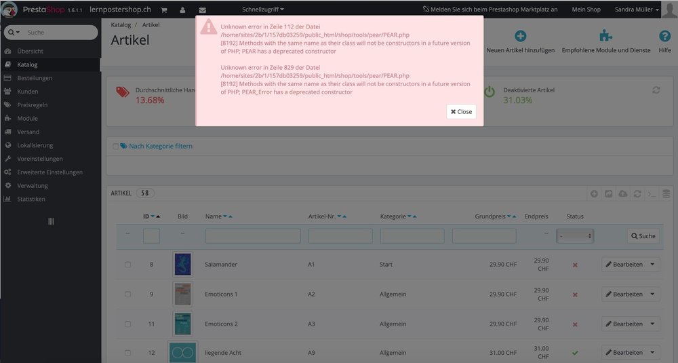Image resolution: width=678 pixels, height=363 pixels.
Task: Sort Name column descending
Action: (x=225, y=216)
